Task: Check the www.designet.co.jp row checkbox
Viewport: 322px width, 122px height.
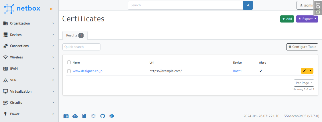Action: tap(69, 71)
